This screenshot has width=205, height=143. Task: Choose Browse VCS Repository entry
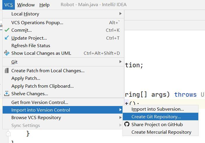[x=62, y=118]
